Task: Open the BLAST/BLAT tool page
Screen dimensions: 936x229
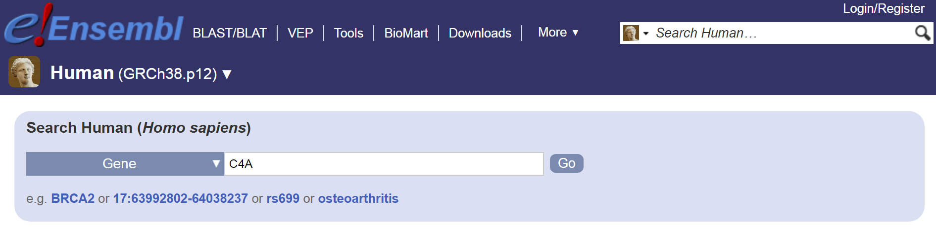Action: [230, 33]
